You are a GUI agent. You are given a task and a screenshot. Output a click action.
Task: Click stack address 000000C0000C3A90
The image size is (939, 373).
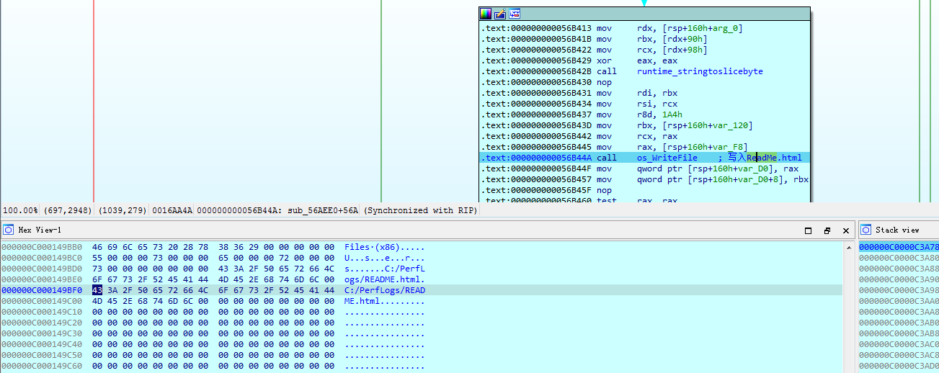click(899, 279)
